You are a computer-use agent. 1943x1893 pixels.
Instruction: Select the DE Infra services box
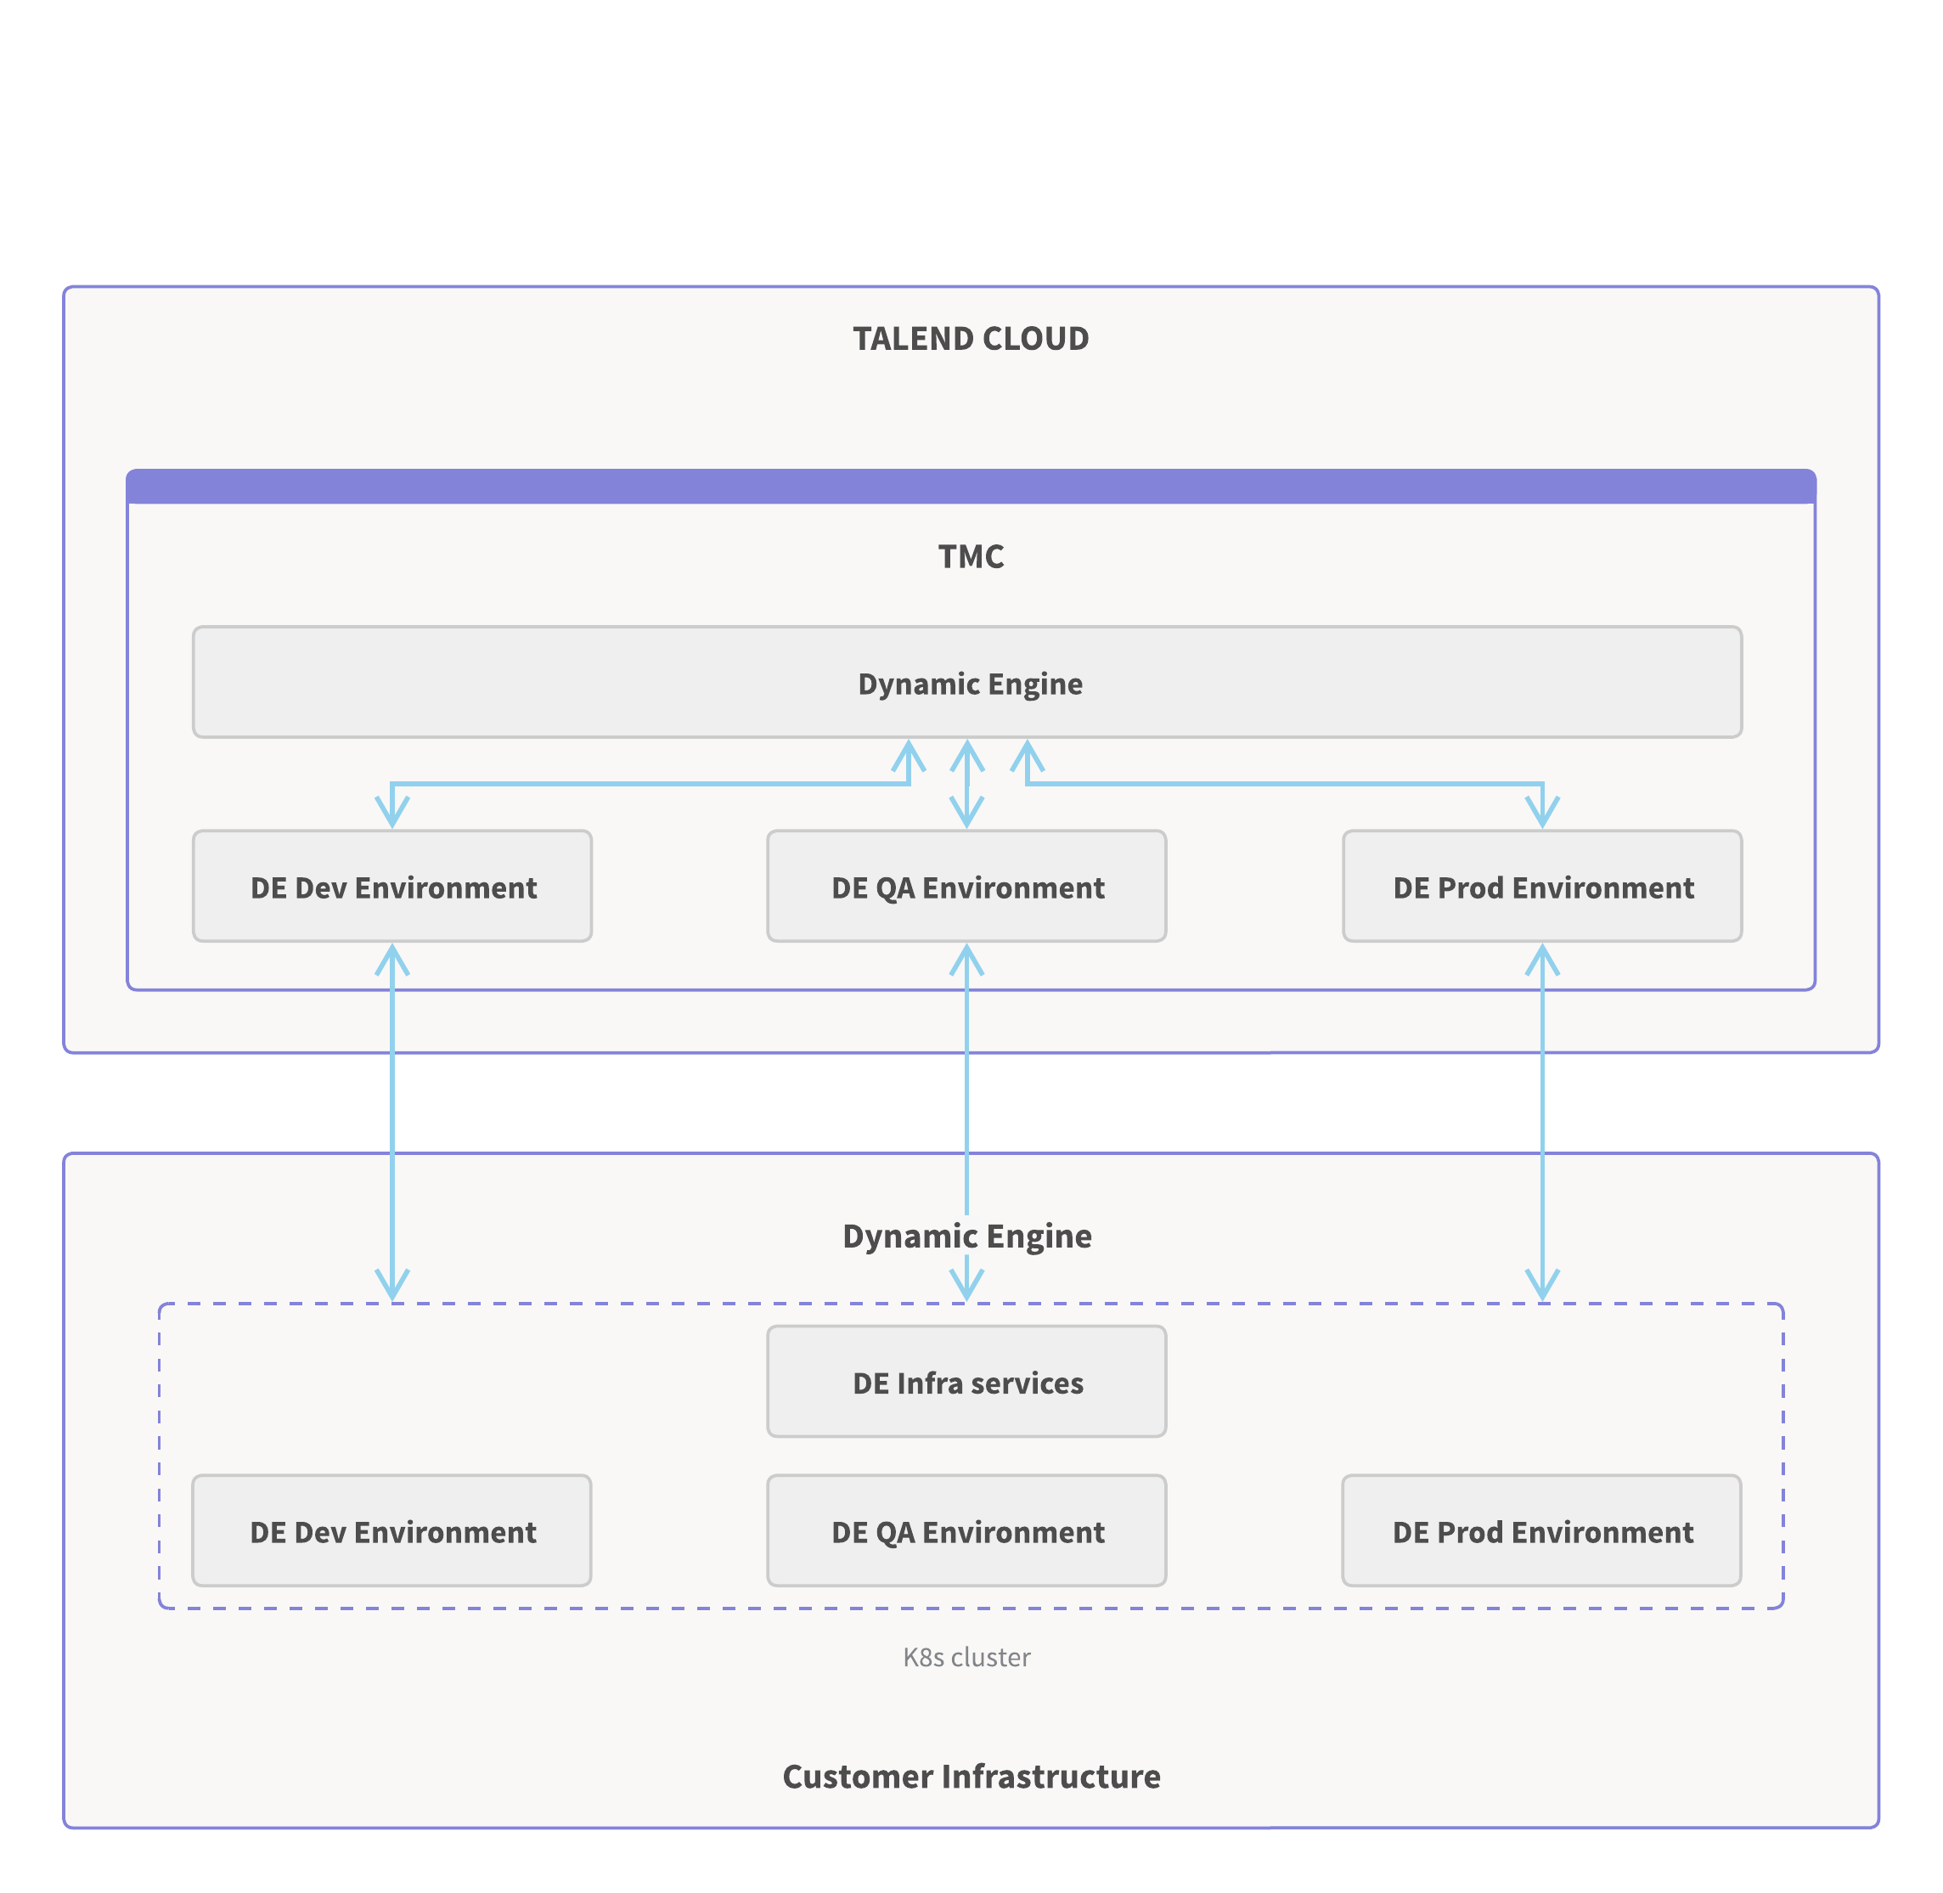click(x=966, y=1381)
